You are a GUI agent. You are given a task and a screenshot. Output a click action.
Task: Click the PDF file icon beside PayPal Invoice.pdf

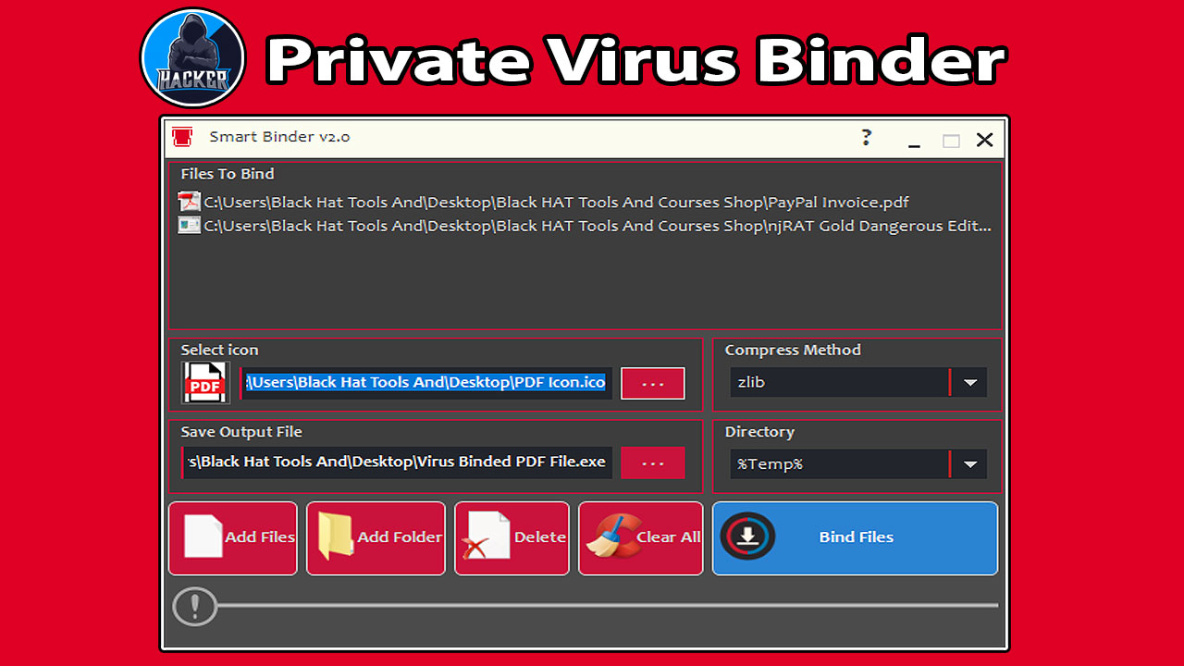[189, 202]
